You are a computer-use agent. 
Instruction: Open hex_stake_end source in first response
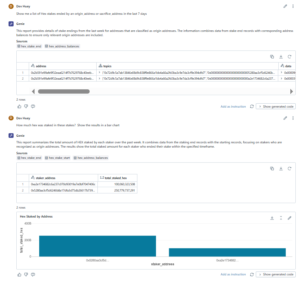click(x=29, y=46)
